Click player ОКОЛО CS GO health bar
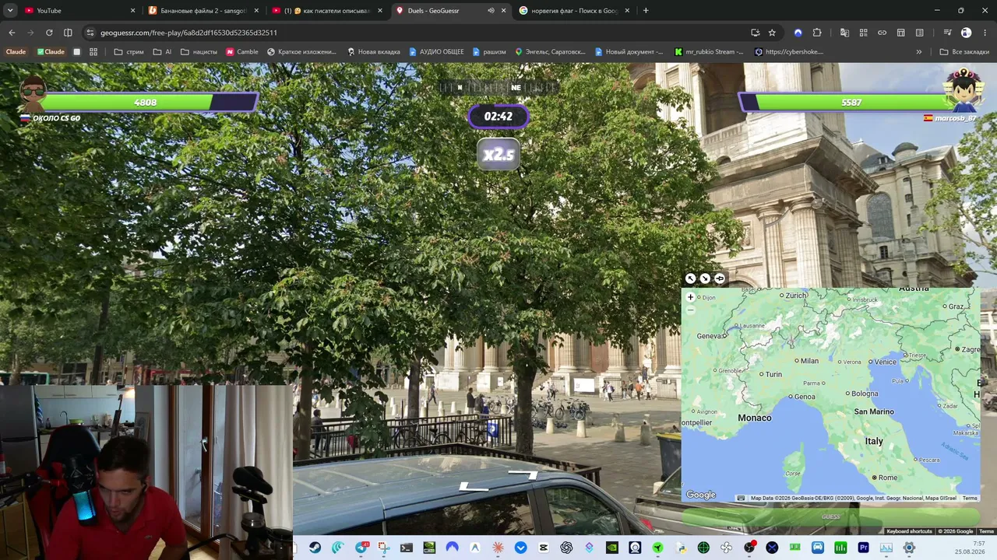Screen dimensions: 997x560 click(148, 103)
